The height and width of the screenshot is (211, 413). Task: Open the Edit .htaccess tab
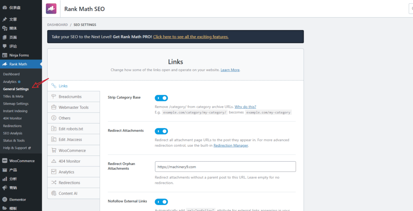pos(73,139)
